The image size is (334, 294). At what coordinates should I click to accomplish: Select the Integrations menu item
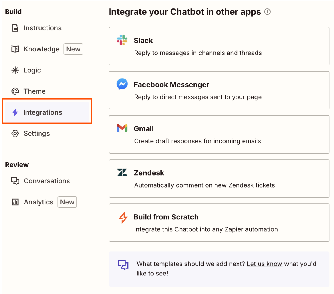pos(47,112)
